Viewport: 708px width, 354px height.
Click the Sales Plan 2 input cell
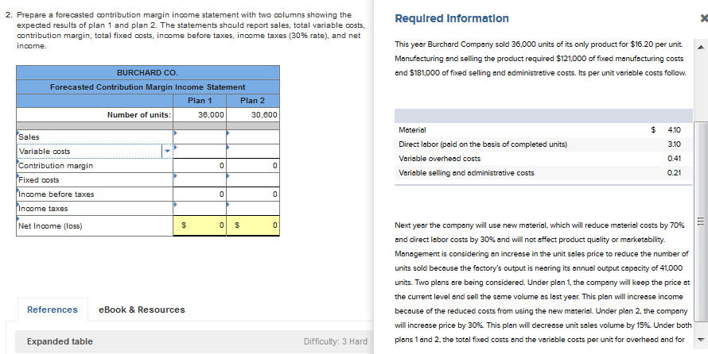(253, 137)
